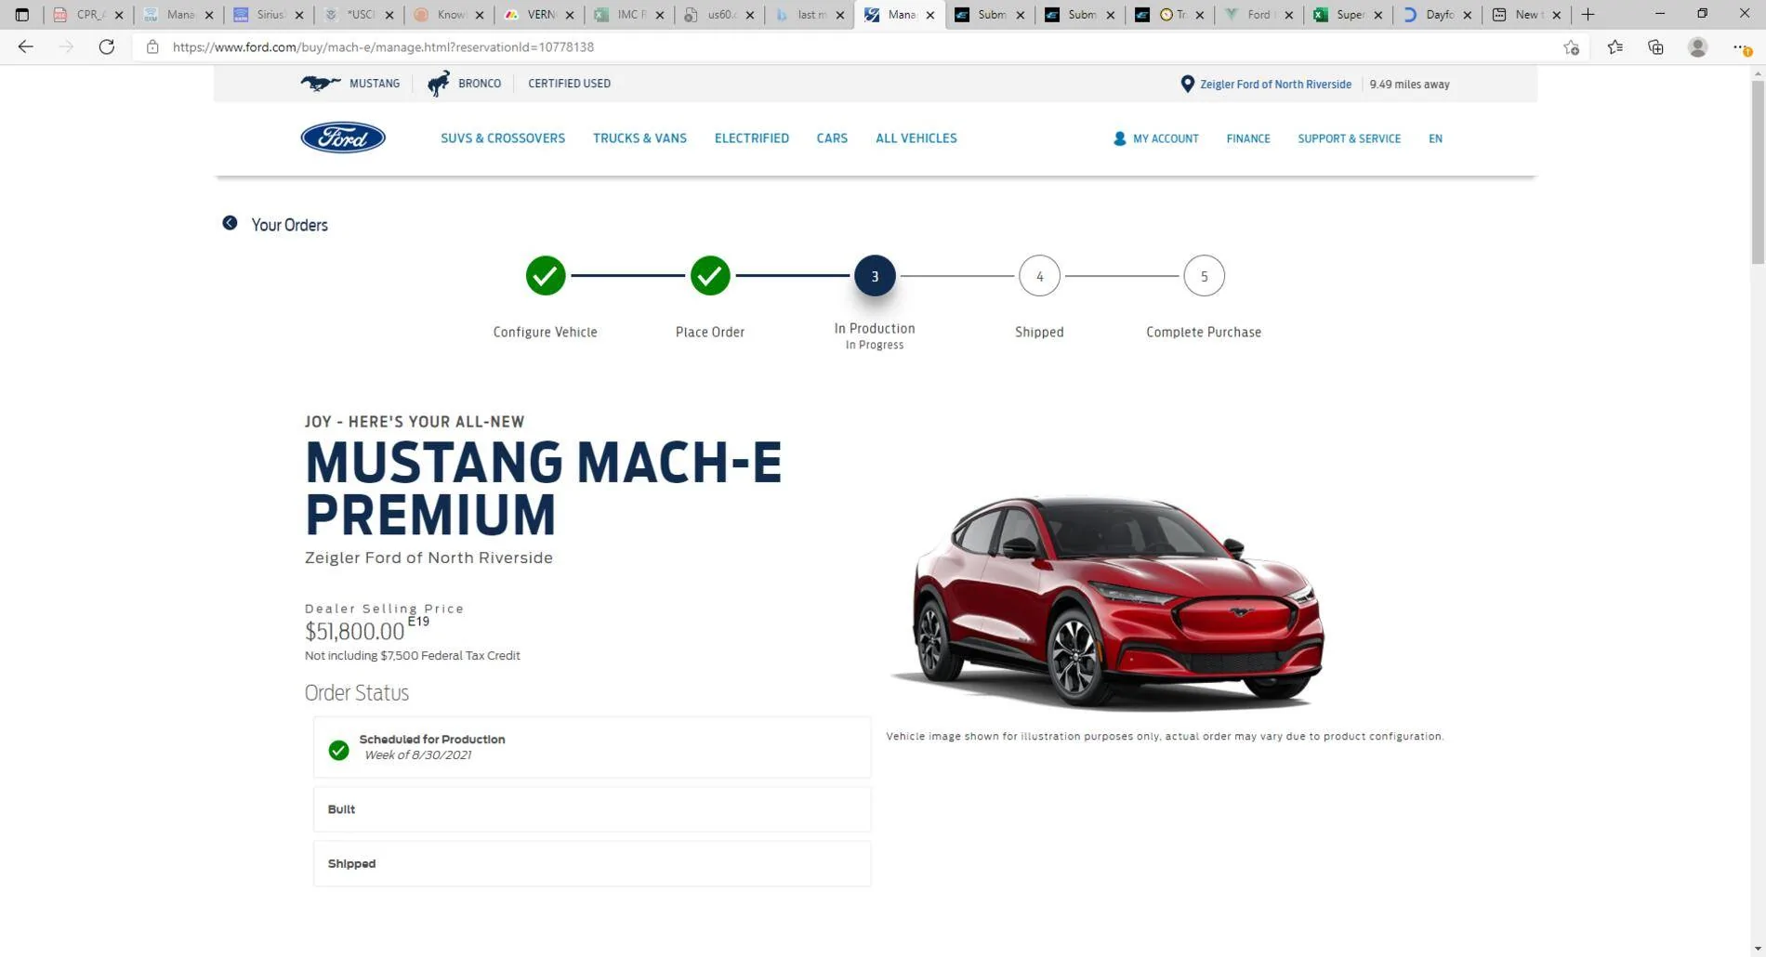This screenshot has height=957, width=1766.
Task: Click the Certified Used link
Action: [569, 84]
